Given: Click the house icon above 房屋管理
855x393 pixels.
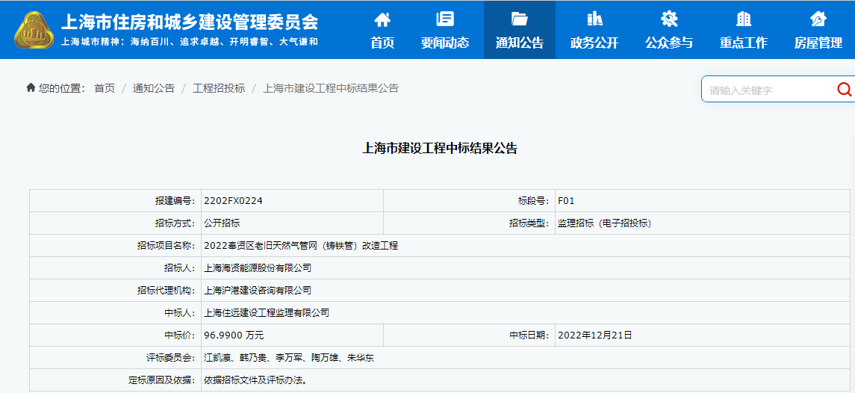Looking at the screenshot, I should [x=818, y=19].
